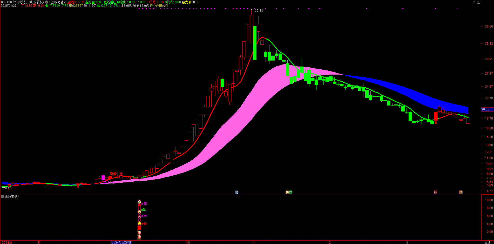
Task: Click the highlighted date 2024/08/29/四
Action: (x=121, y=242)
